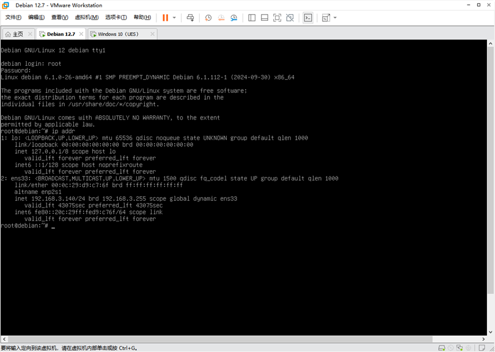Click the 'ip addr' command text

point(64,131)
